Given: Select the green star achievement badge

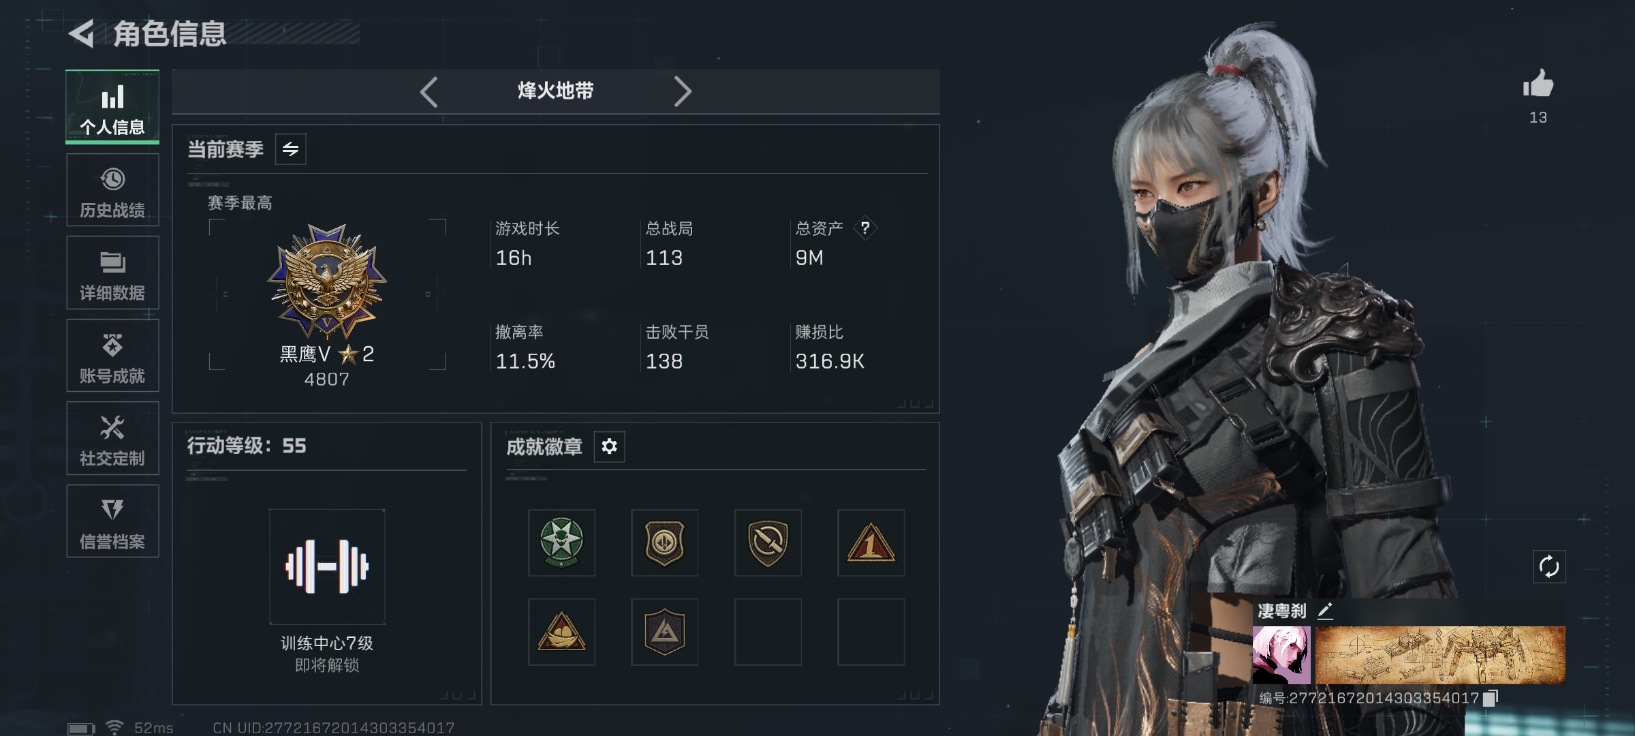Looking at the screenshot, I should 561,542.
